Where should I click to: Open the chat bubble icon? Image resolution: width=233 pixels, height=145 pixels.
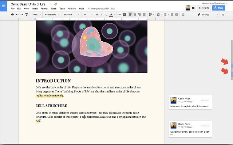coord(193,8)
